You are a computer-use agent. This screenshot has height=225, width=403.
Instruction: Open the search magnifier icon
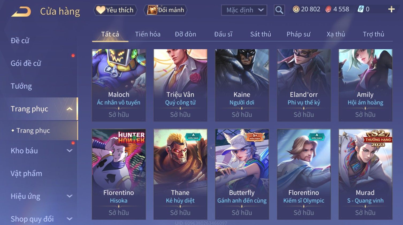click(x=279, y=10)
